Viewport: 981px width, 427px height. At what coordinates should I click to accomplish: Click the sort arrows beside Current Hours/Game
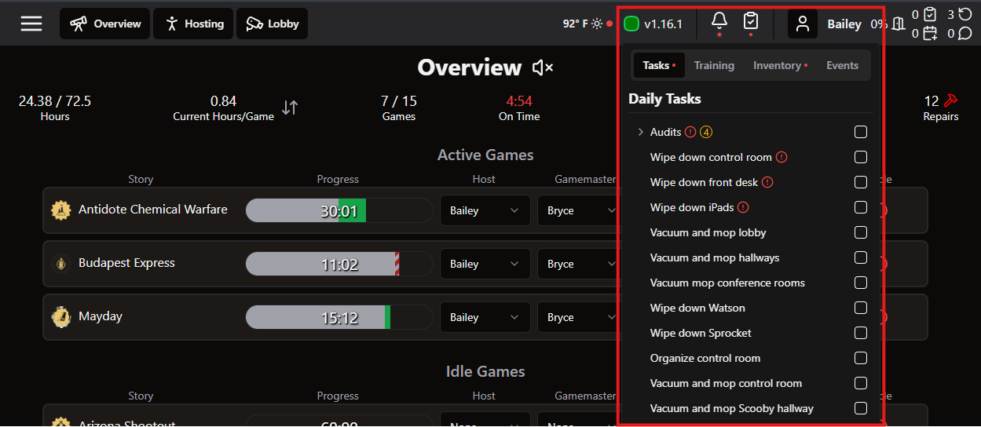(290, 108)
